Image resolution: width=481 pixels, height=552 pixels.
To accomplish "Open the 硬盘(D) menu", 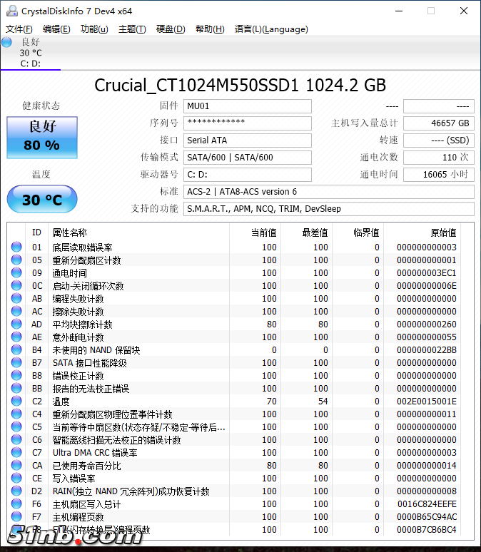I will click(170, 29).
